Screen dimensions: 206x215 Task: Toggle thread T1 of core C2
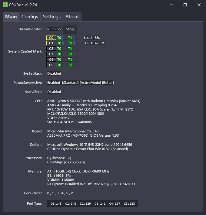(70, 49)
